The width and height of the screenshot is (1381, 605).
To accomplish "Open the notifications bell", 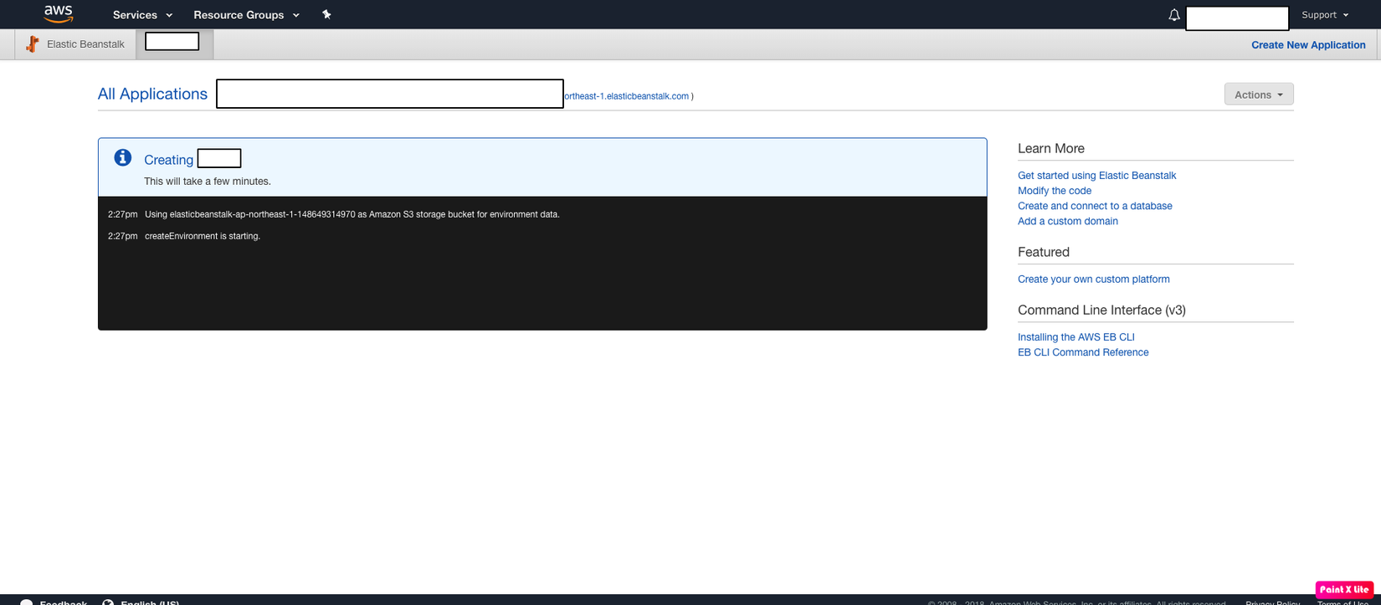I will [1174, 15].
